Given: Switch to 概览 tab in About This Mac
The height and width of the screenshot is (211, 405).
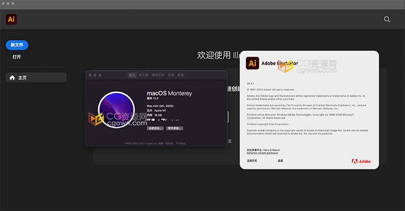Looking at the screenshot, I should pyautogui.click(x=132, y=75).
